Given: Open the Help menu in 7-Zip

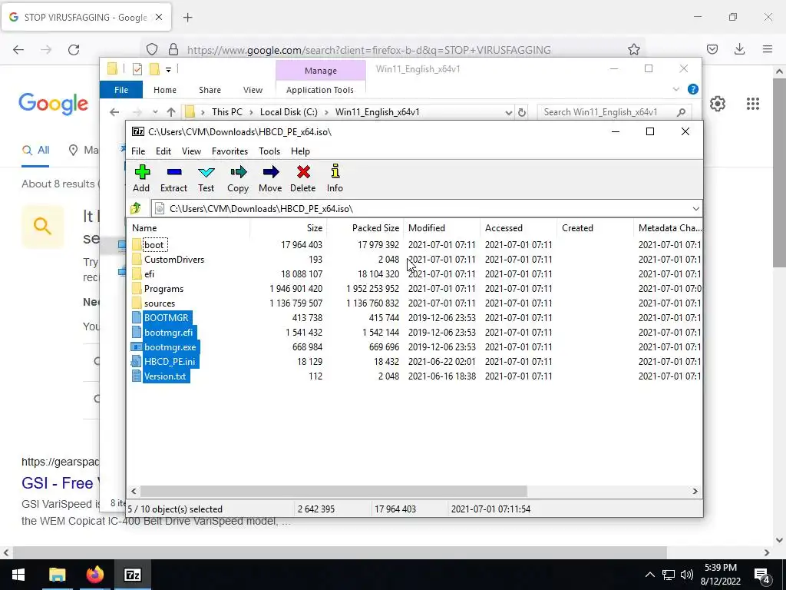Looking at the screenshot, I should pos(300,151).
